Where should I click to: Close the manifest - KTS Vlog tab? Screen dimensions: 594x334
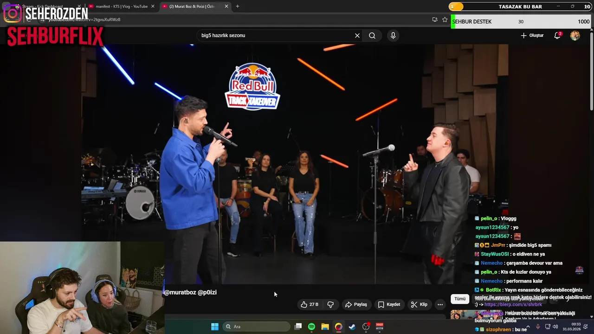coord(153,6)
